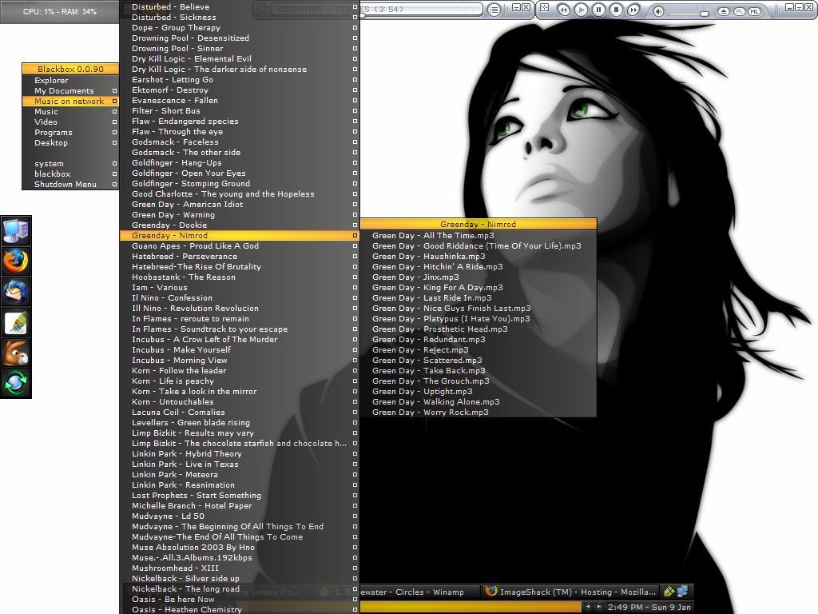
Task: Expand the Shutdown Menu submenu marker
Action: (114, 185)
